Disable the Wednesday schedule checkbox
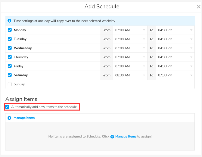Image resolution: width=202 pixels, height=157 pixels. (10, 48)
